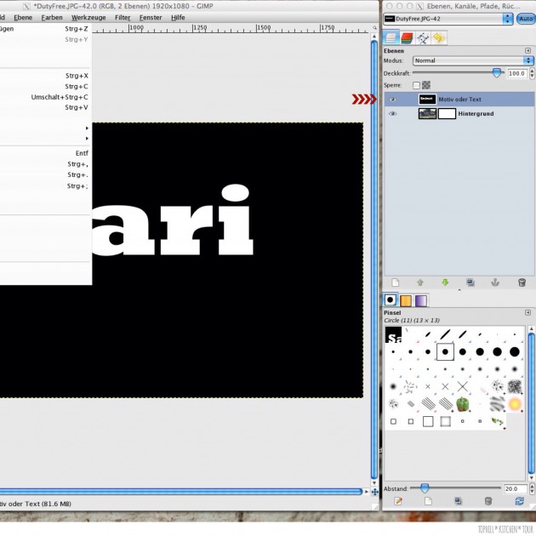Screen dimensions: 536x536
Task: Click the zoom magnifier icon beside the ruler
Action: pos(374,28)
